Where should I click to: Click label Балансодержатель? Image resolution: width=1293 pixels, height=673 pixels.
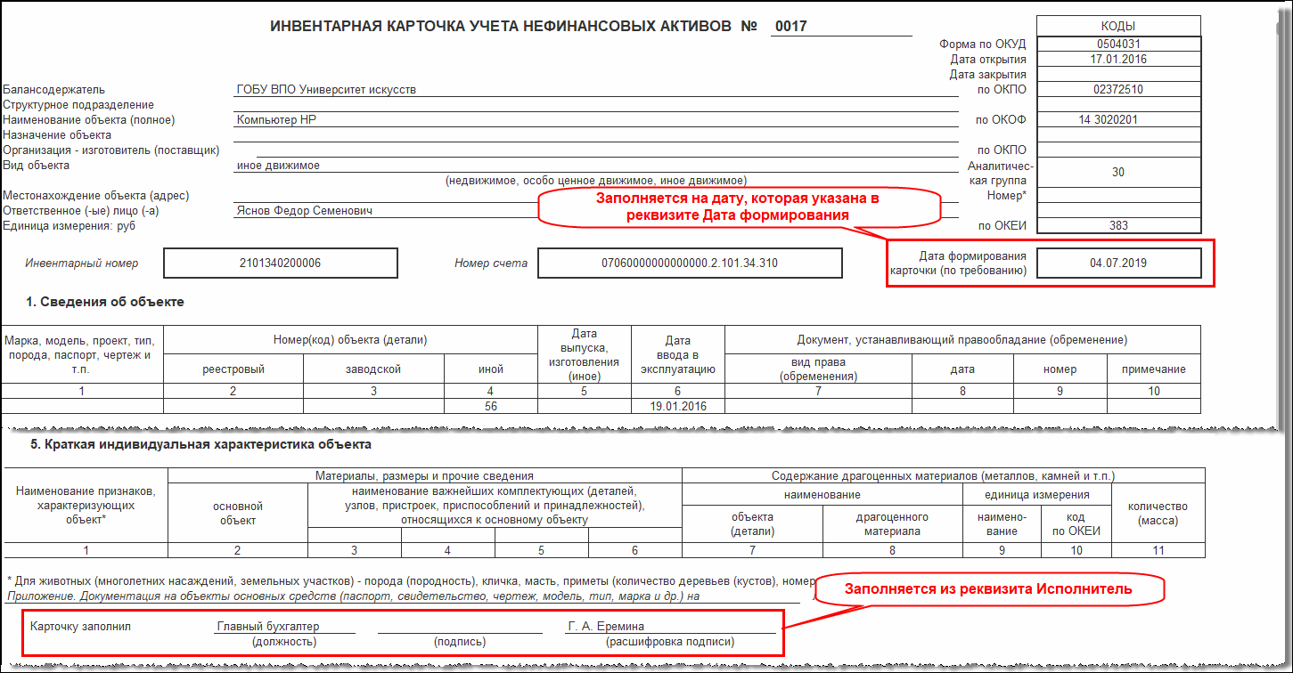point(54,89)
